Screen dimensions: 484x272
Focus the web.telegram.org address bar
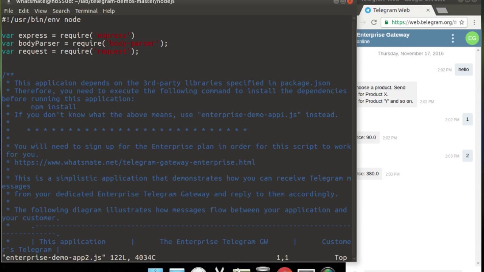[x=424, y=22]
